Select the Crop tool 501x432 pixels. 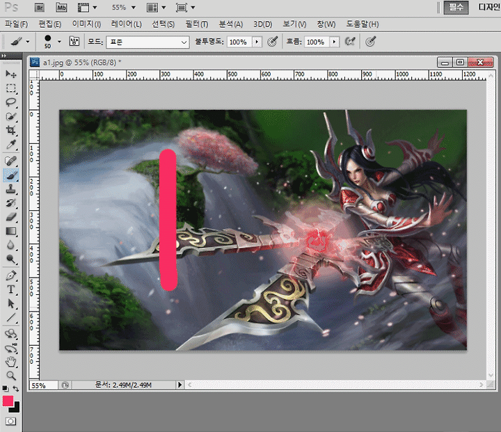tap(11, 130)
